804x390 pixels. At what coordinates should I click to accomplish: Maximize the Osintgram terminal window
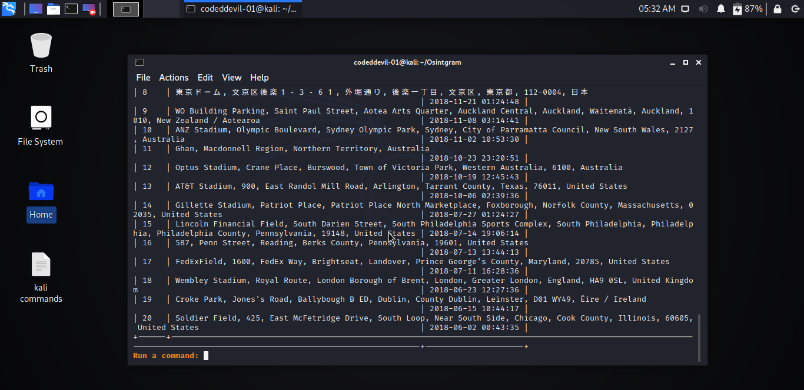(x=685, y=62)
